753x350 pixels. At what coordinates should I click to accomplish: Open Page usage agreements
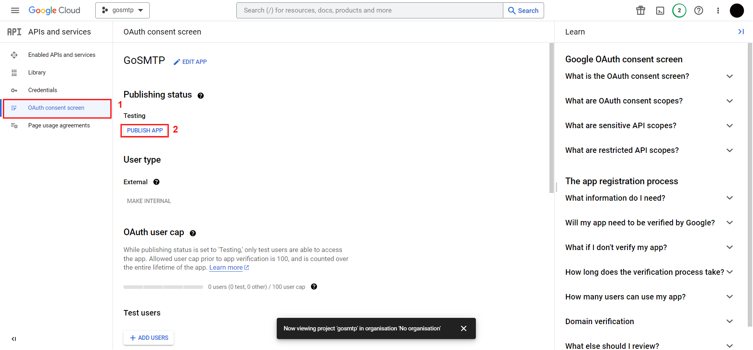point(59,125)
